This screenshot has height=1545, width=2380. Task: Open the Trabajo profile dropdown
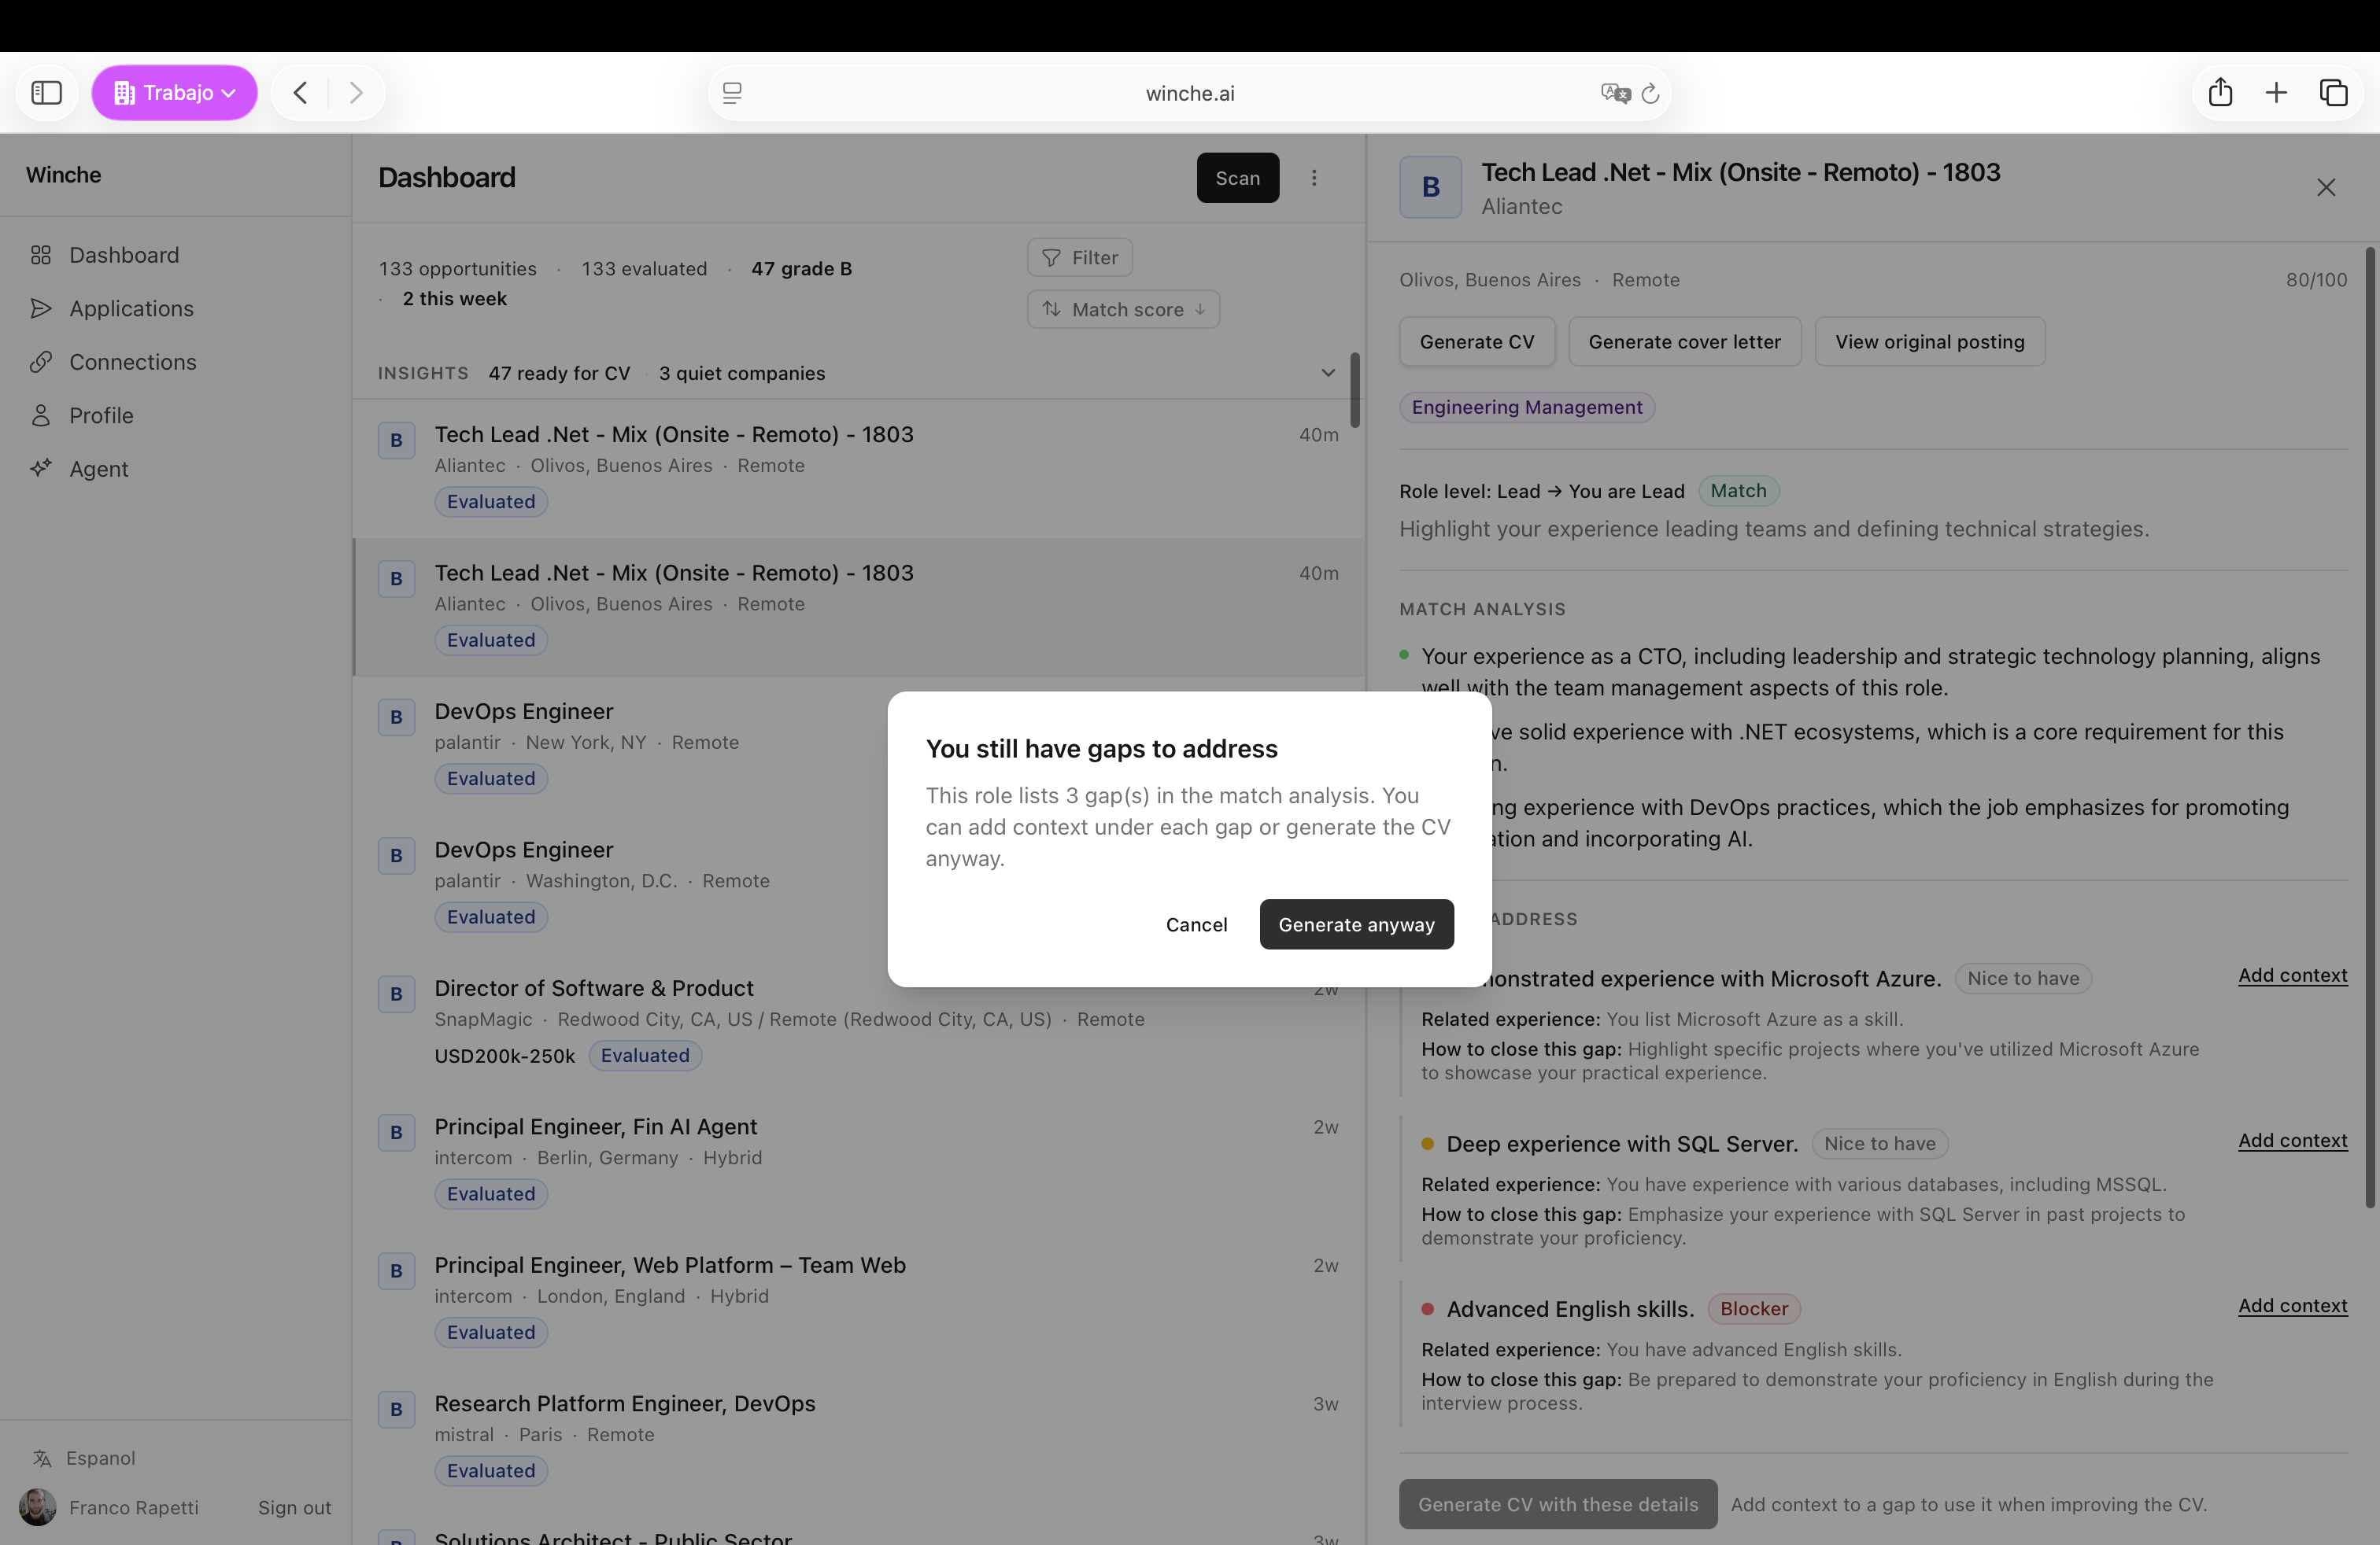coord(175,93)
